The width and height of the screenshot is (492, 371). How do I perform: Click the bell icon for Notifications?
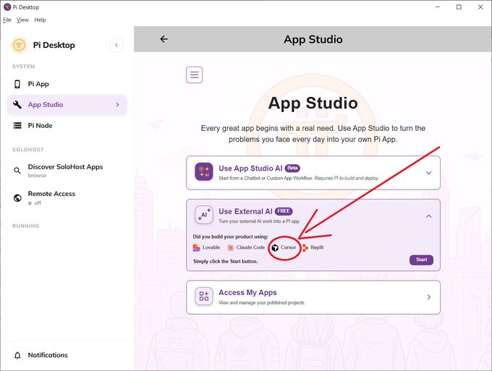coord(17,355)
